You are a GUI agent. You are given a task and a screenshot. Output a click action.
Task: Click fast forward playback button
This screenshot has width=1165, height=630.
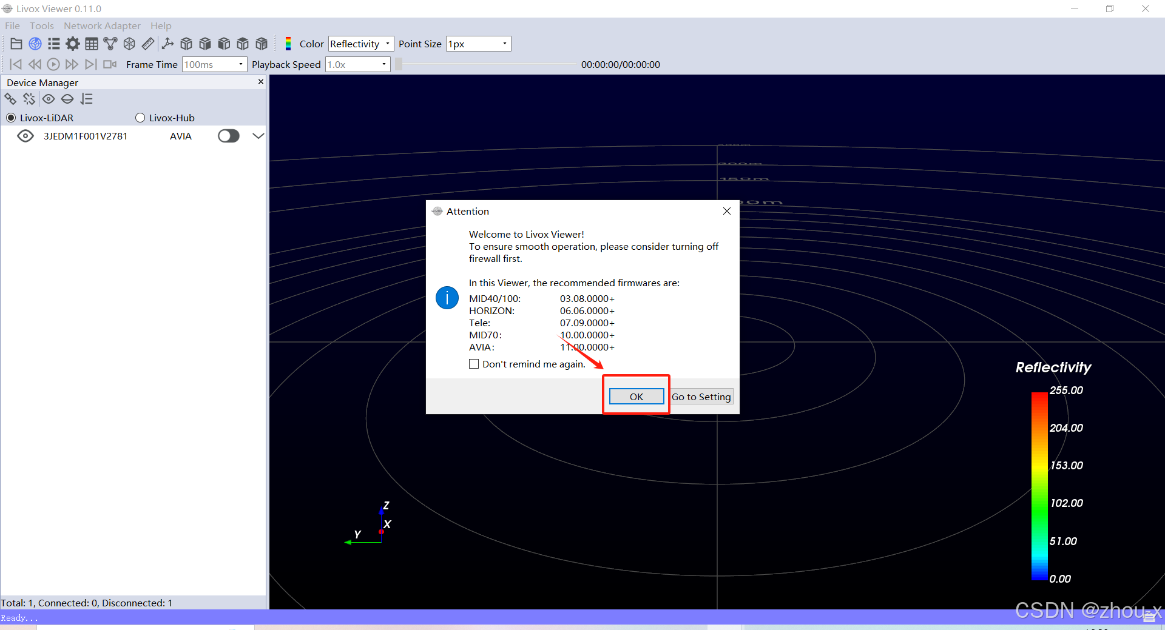click(x=72, y=64)
